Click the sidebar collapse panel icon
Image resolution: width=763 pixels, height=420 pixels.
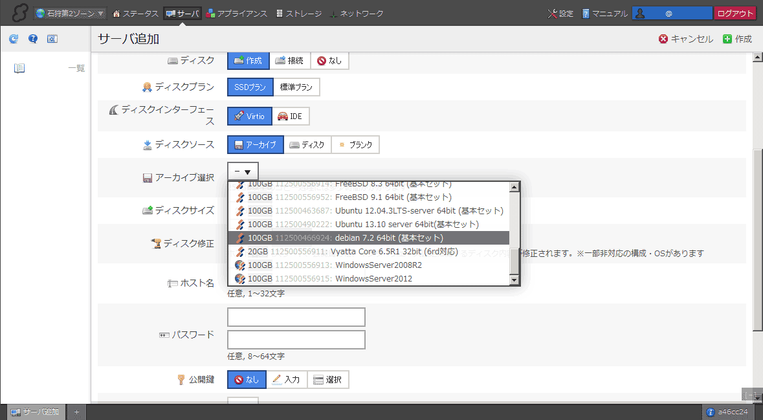tap(52, 39)
